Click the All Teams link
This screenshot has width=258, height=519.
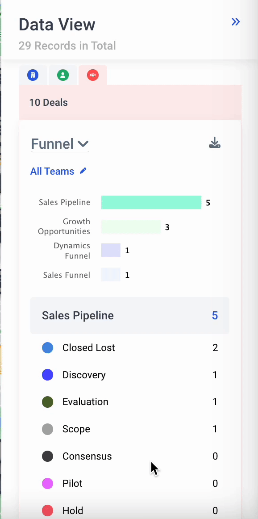click(52, 171)
